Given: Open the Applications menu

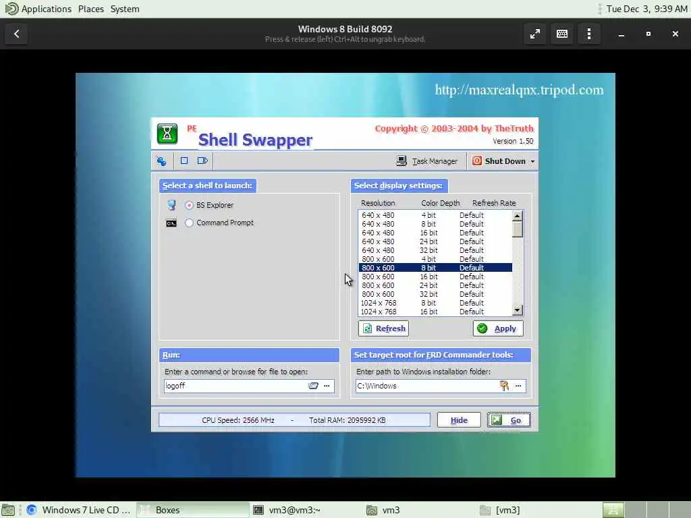Looking at the screenshot, I should tap(47, 9).
